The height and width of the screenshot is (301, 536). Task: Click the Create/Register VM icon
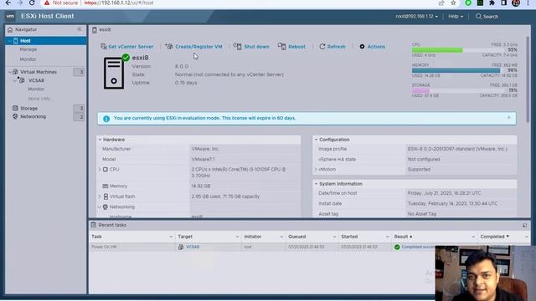[x=169, y=46]
